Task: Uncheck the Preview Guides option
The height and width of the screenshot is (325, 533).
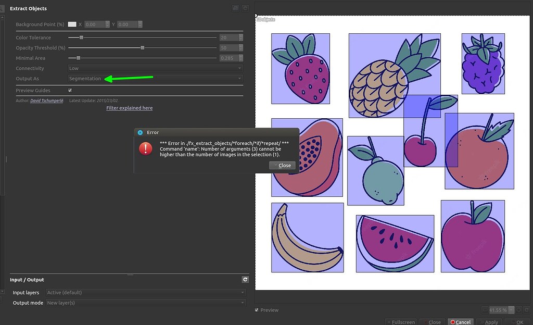Action: [71, 90]
